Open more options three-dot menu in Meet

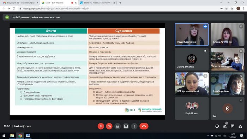[x=134, y=126]
